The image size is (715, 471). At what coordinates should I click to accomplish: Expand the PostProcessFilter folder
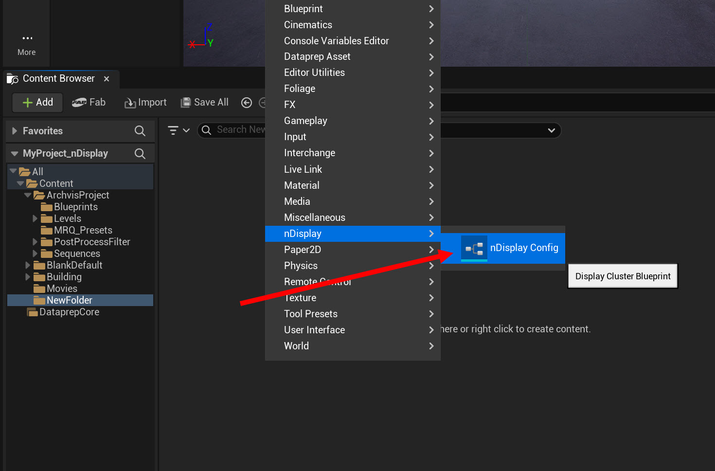(35, 242)
